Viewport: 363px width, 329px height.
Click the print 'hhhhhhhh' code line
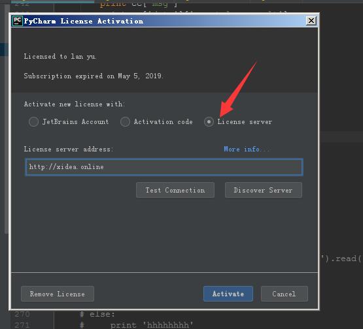coord(152,325)
